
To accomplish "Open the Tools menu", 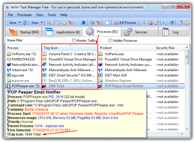I will pyautogui.click(x=52, y=15).
